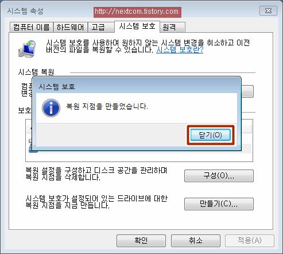Click the blue information icon

click(x=51, y=108)
